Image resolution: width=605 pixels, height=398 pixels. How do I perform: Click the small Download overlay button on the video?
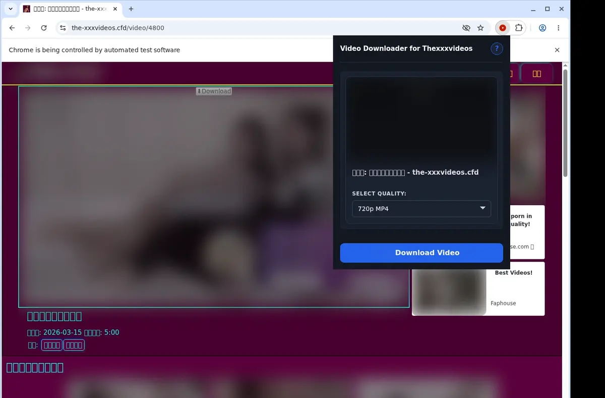click(214, 91)
